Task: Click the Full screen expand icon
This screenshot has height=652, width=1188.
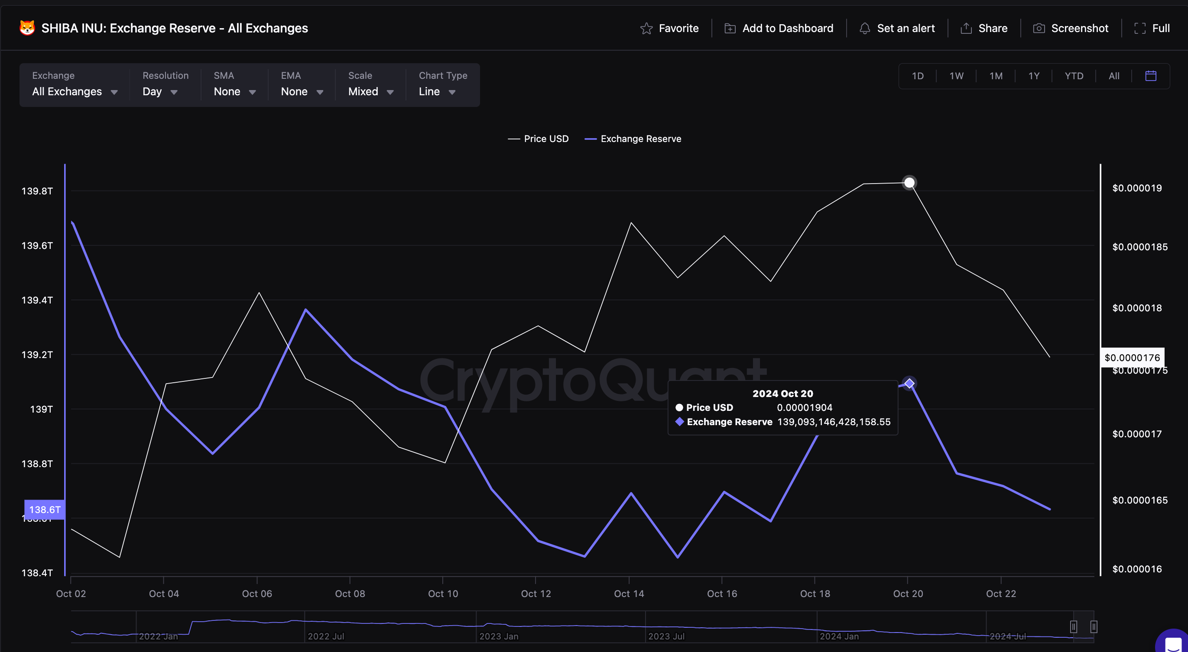Action: [1140, 29]
